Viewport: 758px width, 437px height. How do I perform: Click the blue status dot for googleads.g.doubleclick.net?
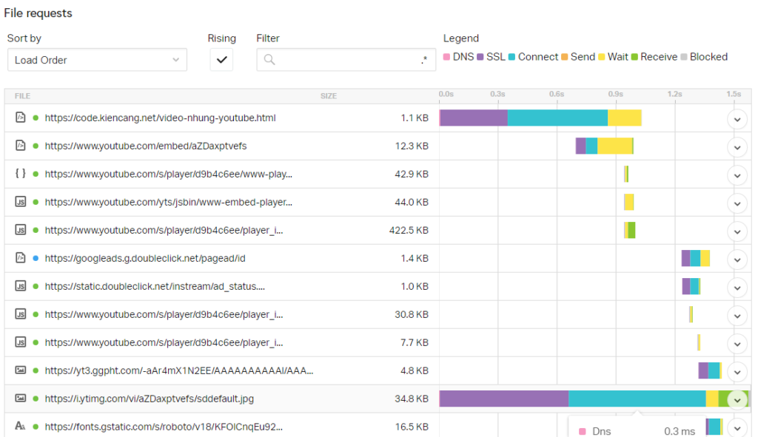point(36,258)
